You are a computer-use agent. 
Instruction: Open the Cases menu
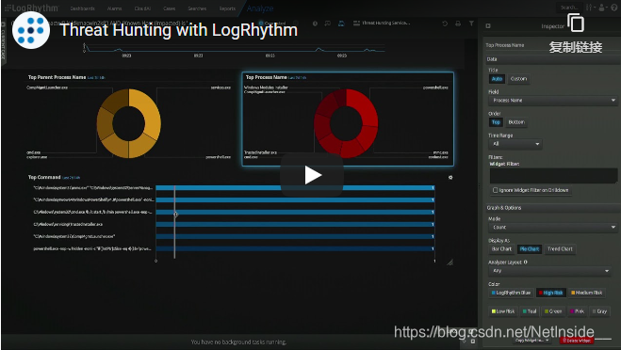point(169,8)
